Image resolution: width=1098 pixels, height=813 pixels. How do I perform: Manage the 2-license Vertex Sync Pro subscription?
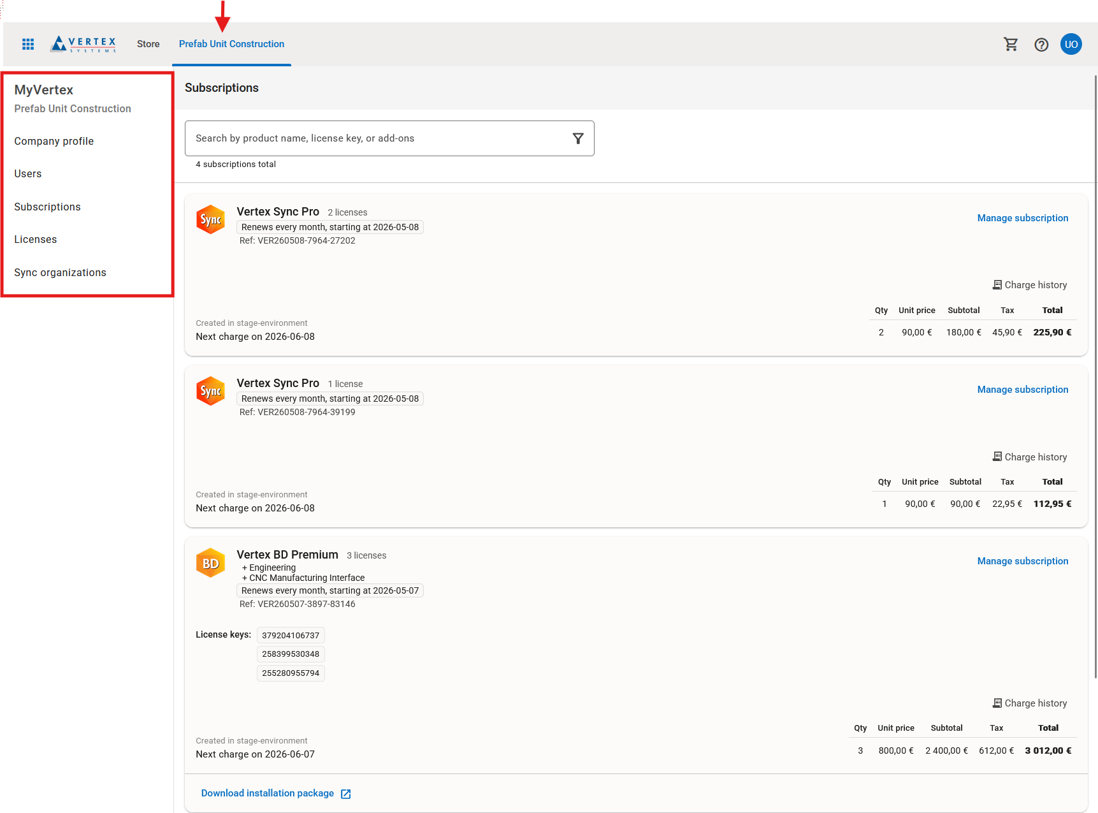click(x=1023, y=218)
